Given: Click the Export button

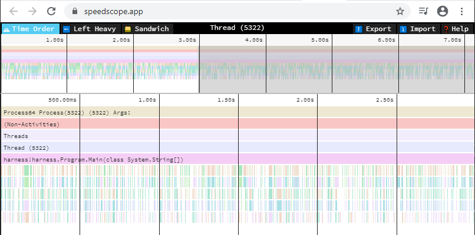Looking at the screenshot, I should 374,29.
